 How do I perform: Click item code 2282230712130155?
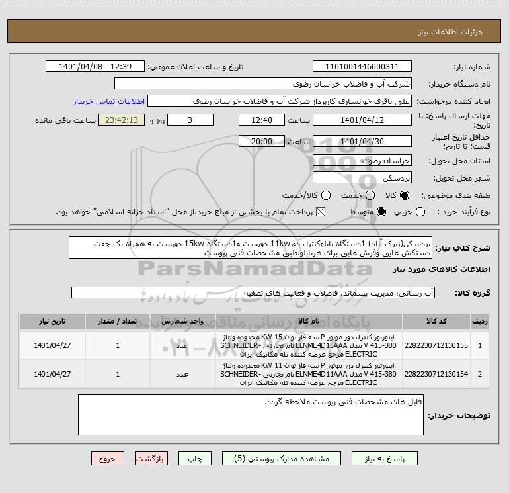coord(436,345)
